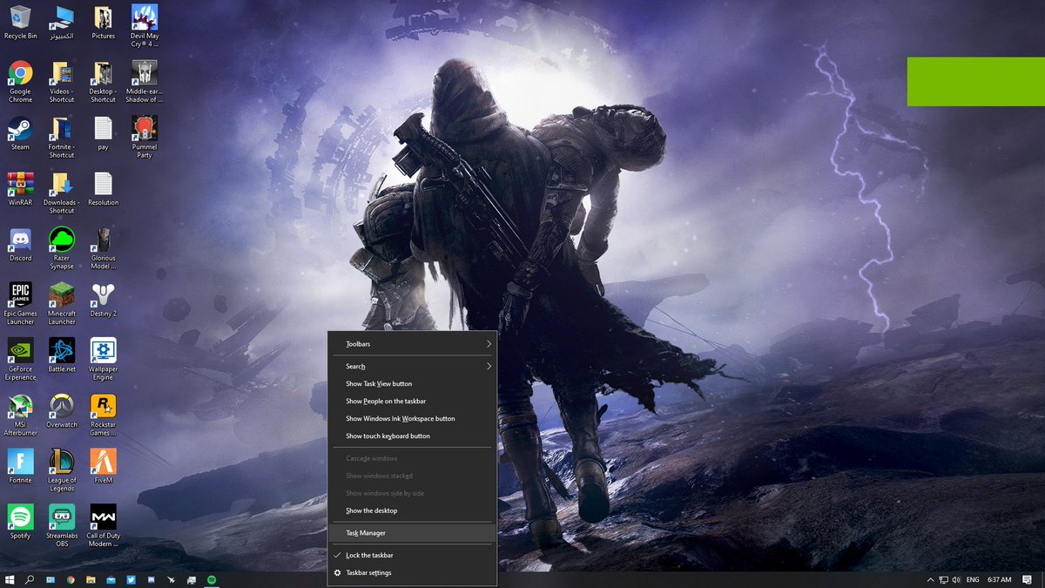1045x588 pixels.
Task: Select the Fortnite desktop icon
Action: click(20, 466)
